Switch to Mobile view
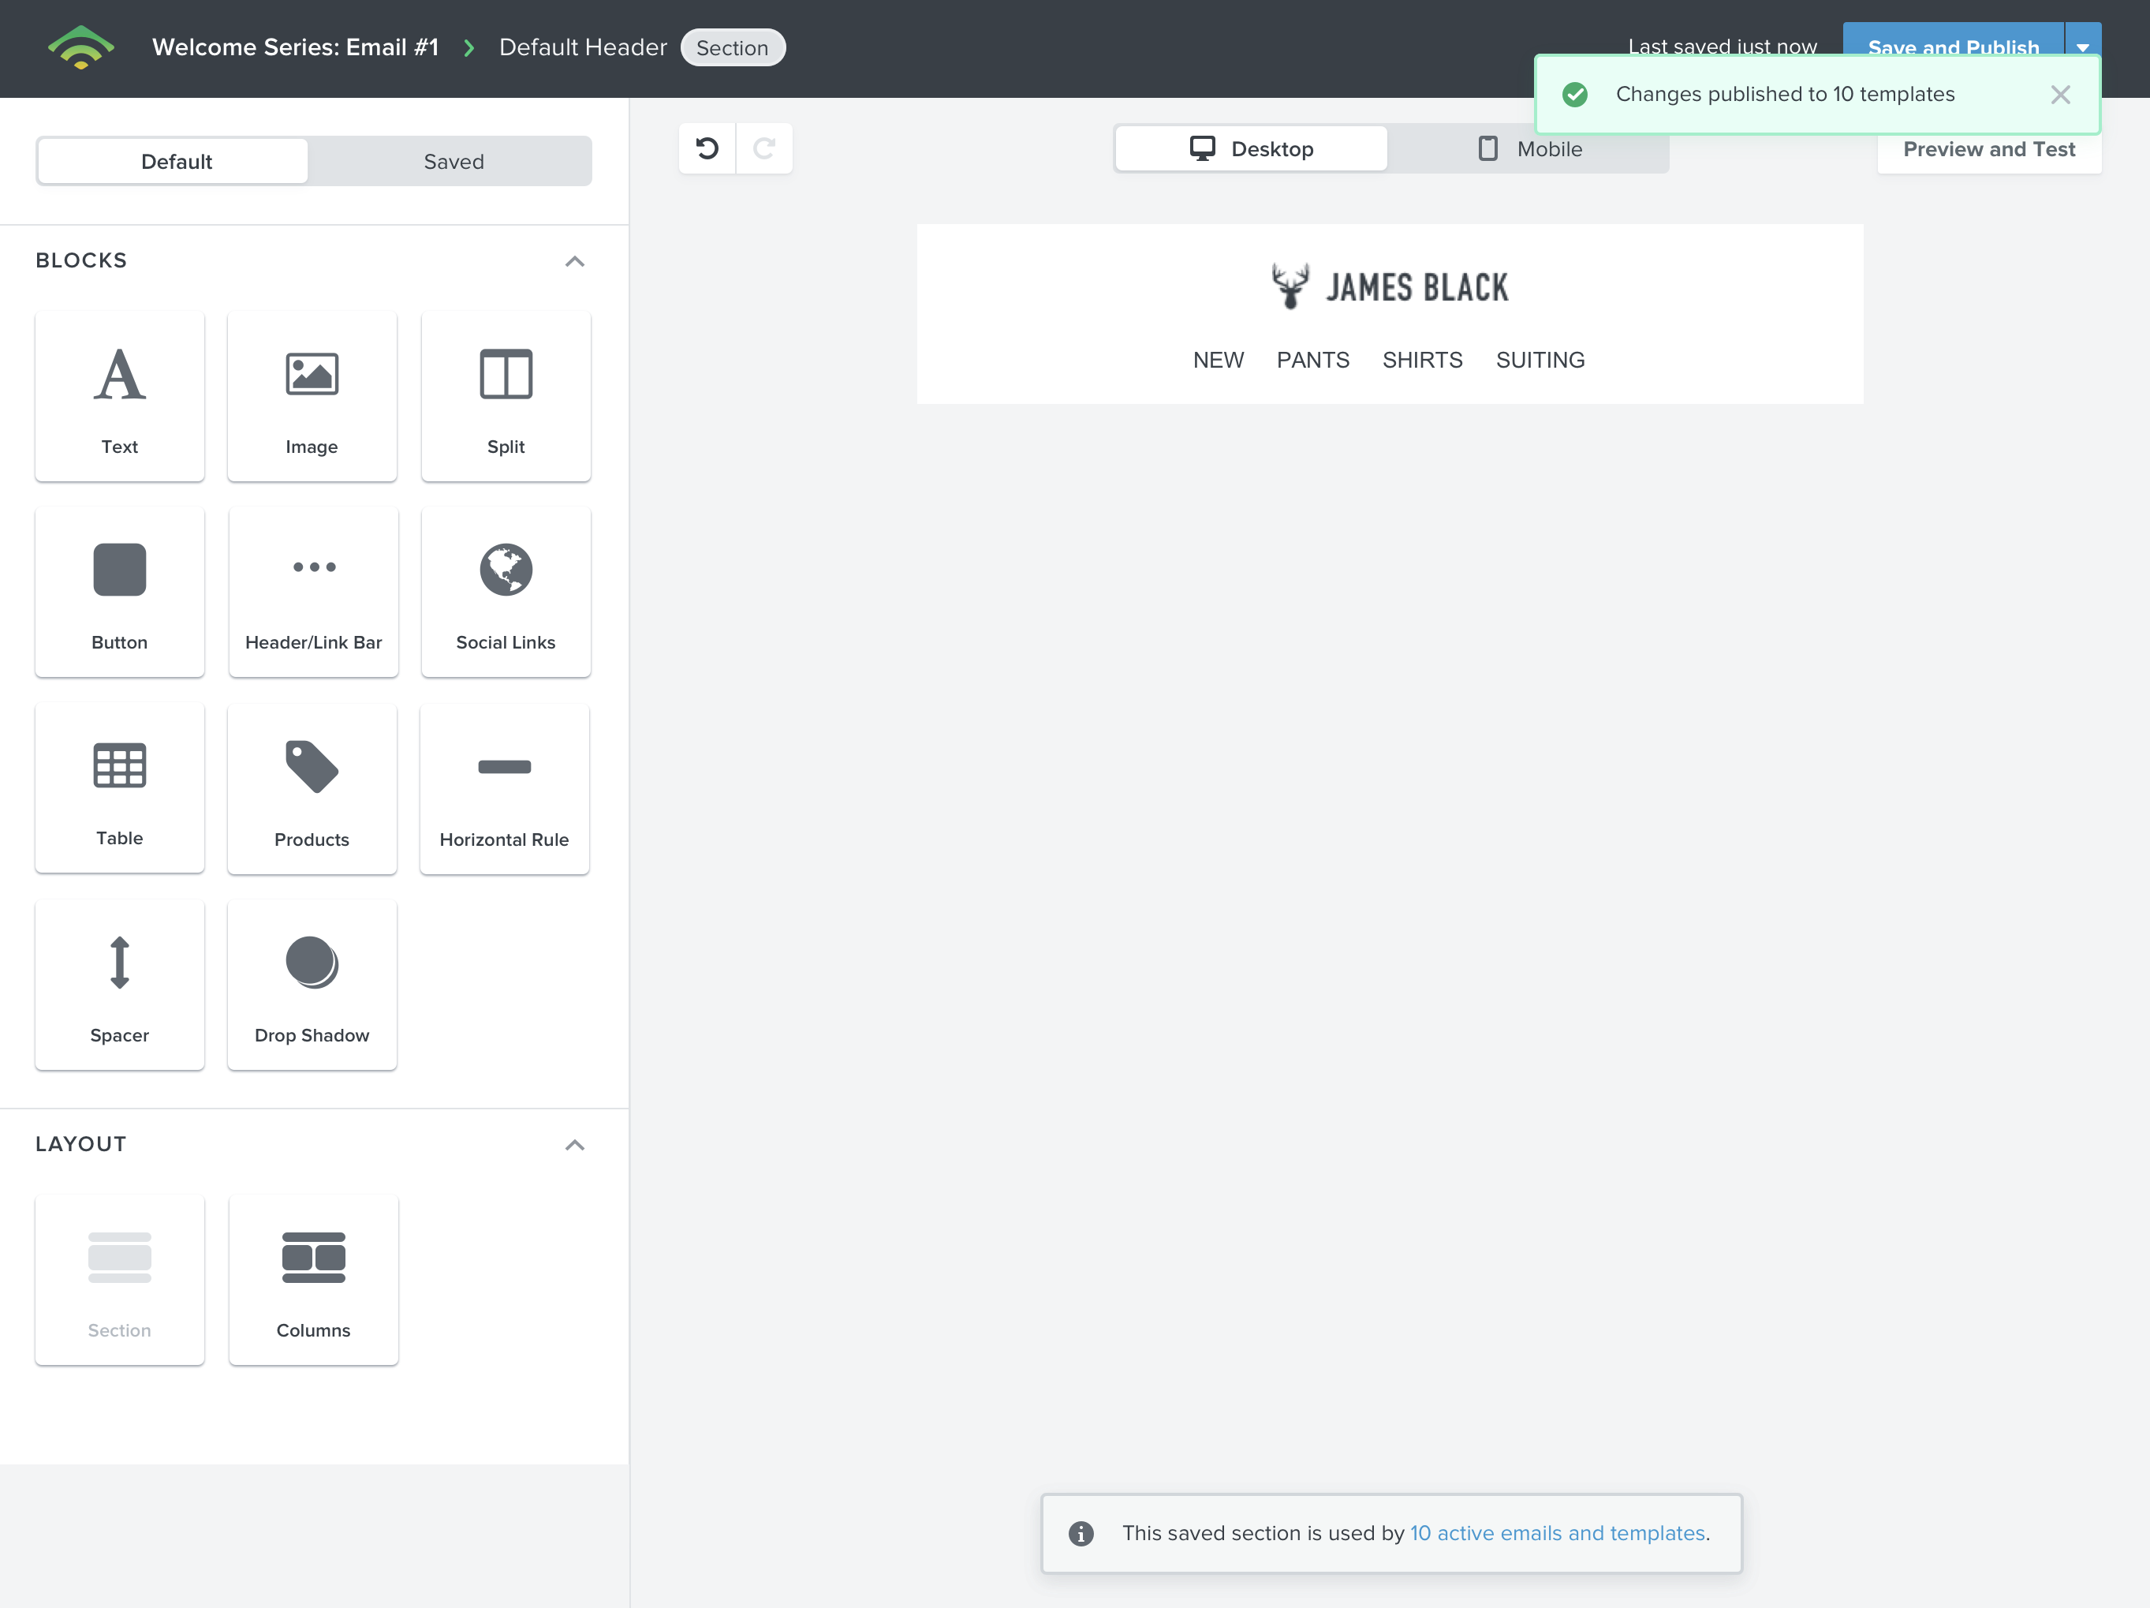 [x=1529, y=149]
